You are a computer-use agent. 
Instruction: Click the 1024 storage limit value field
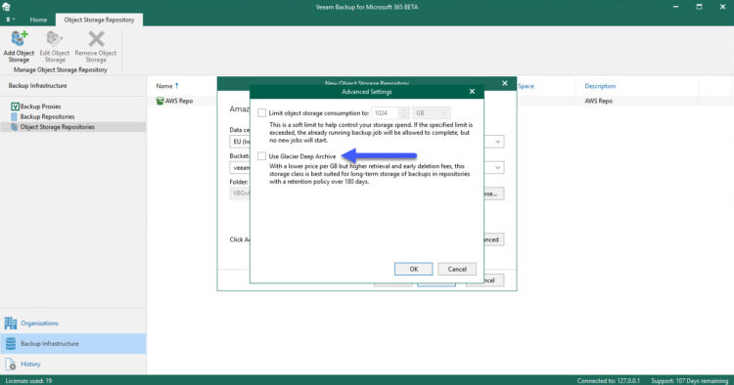coord(385,113)
